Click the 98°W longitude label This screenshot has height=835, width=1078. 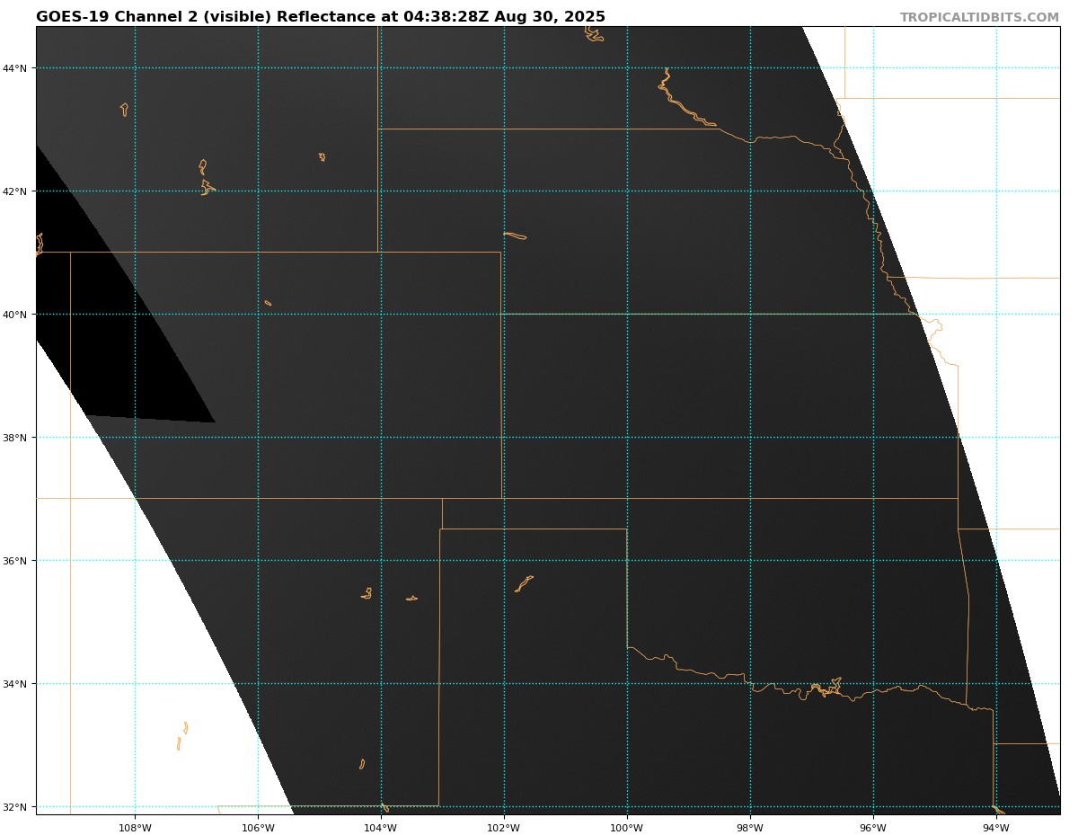pyautogui.click(x=750, y=828)
